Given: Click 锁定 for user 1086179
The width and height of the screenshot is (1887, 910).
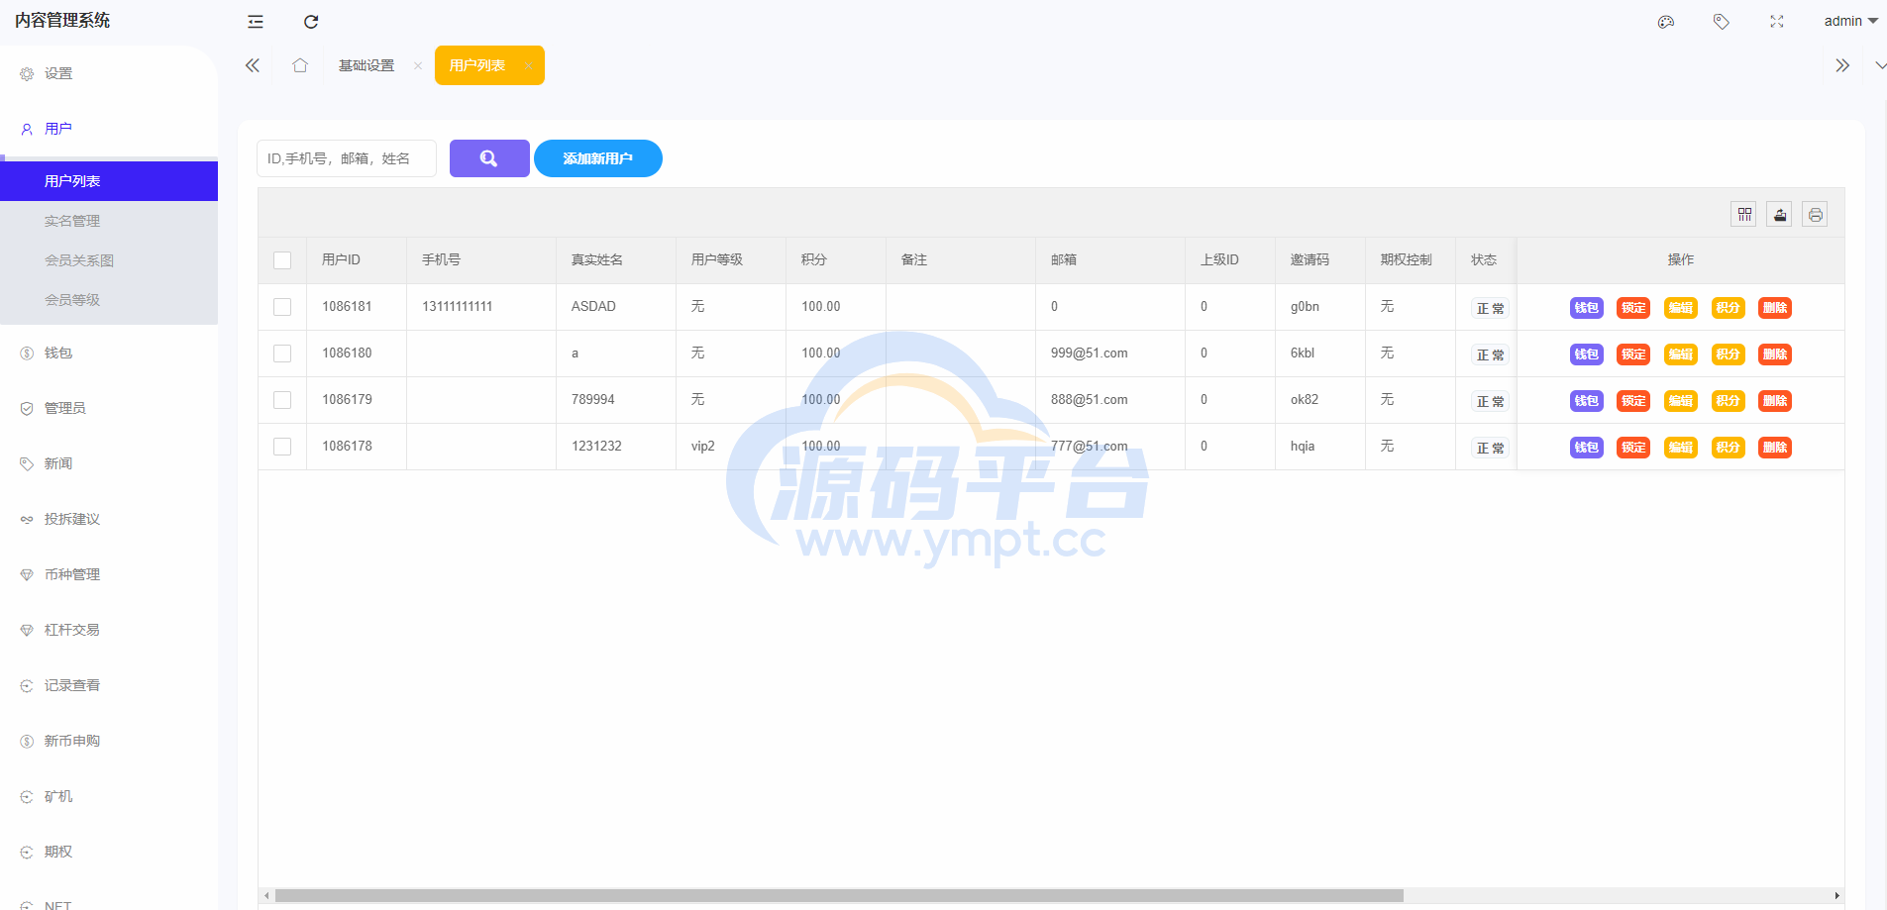Looking at the screenshot, I should 1633,401.
